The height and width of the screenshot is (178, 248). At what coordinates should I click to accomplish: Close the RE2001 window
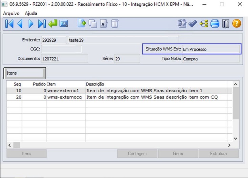[240, 4]
